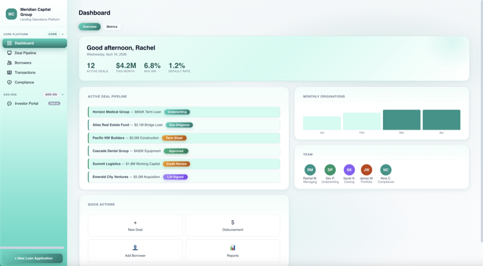This screenshot has height=266, width=483.
Task: Collapse the Core Platform section arrow
Action: pyautogui.click(x=62, y=34)
